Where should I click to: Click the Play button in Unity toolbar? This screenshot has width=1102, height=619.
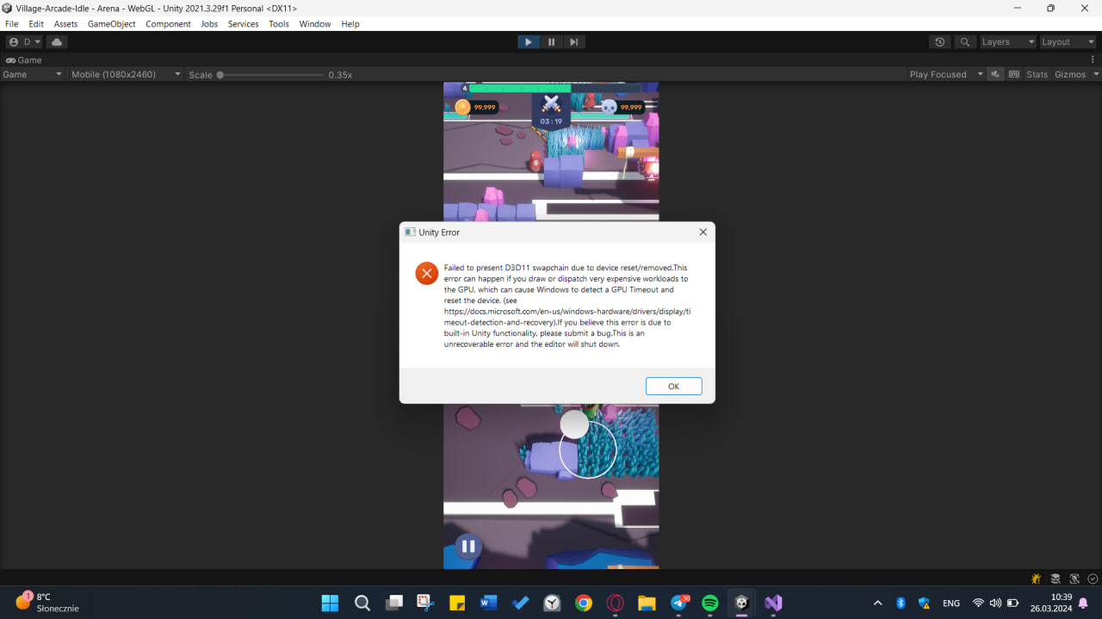click(528, 41)
